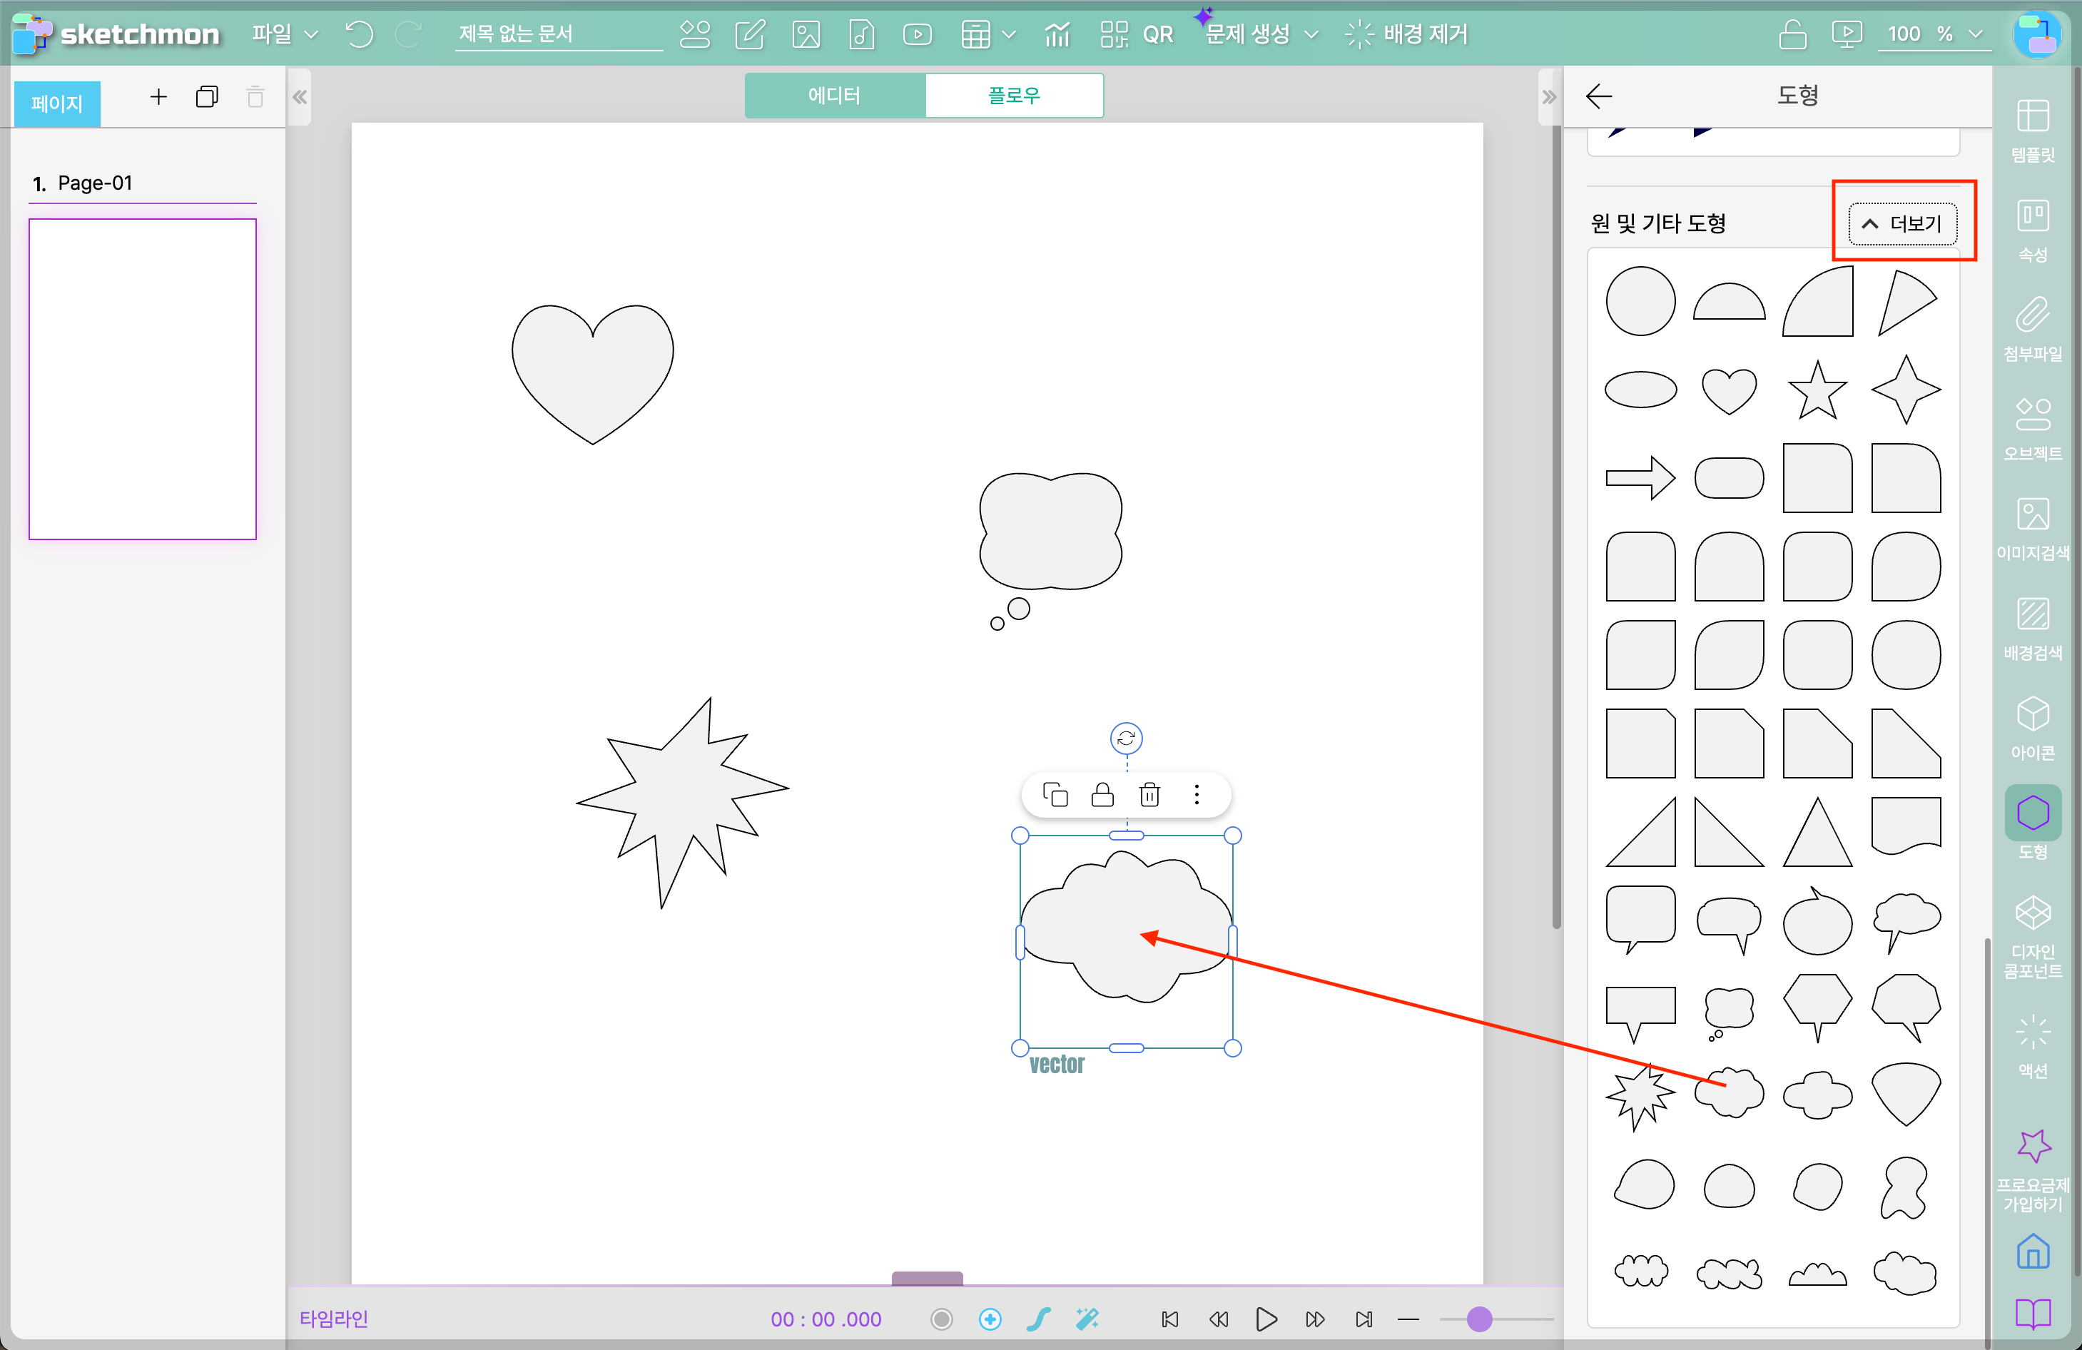Select the 에디터 tab
The image size is (2082, 1350).
click(x=833, y=96)
